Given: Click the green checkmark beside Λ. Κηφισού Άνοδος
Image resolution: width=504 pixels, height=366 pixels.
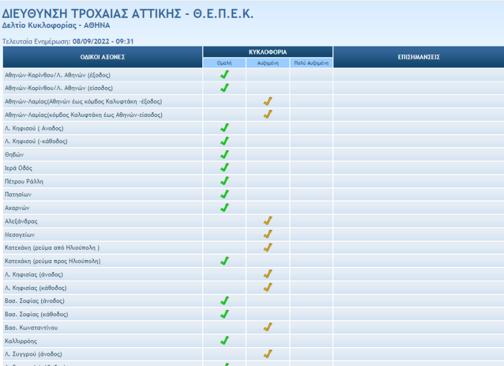Looking at the screenshot, I should click(225, 128).
